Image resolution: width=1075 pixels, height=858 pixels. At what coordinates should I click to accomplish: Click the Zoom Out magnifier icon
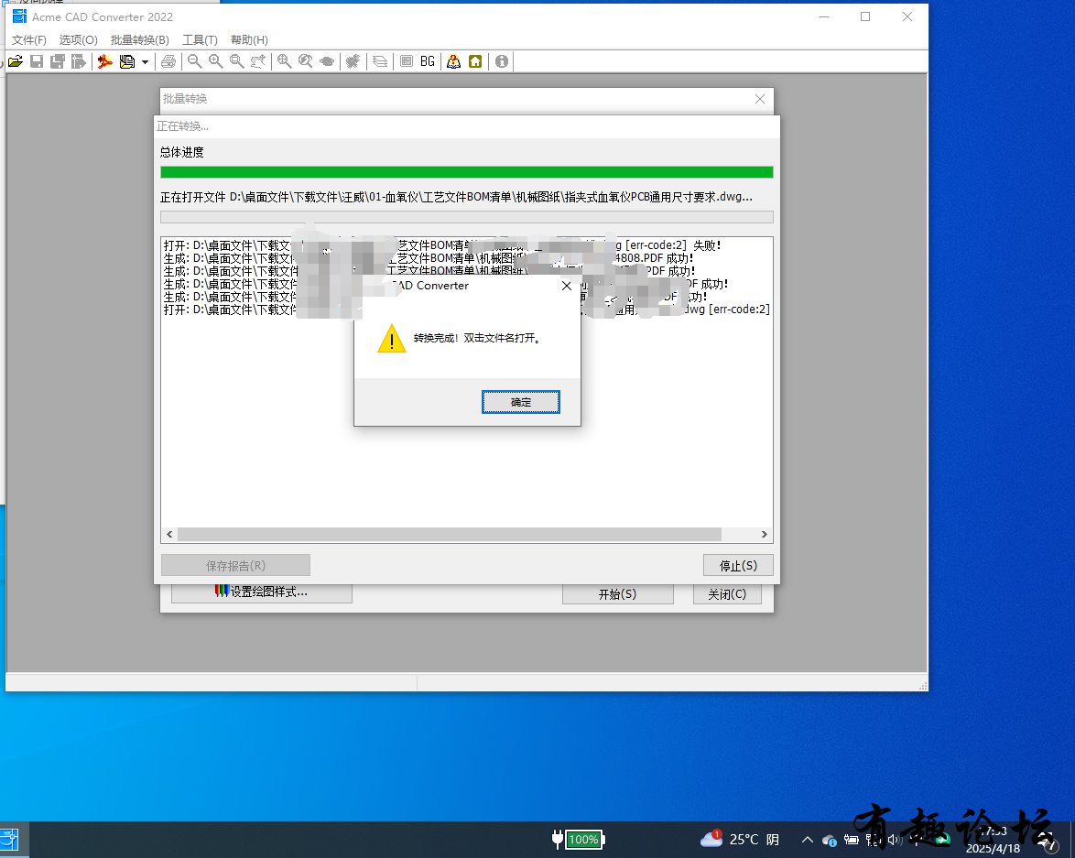pyautogui.click(x=195, y=61)
